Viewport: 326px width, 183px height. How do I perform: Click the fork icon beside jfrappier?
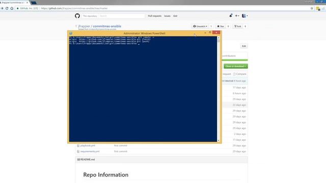point(76,26)
